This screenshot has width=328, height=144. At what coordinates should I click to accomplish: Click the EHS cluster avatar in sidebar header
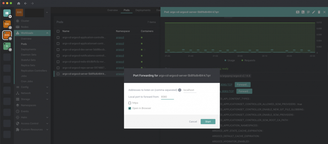click(20, 12)
